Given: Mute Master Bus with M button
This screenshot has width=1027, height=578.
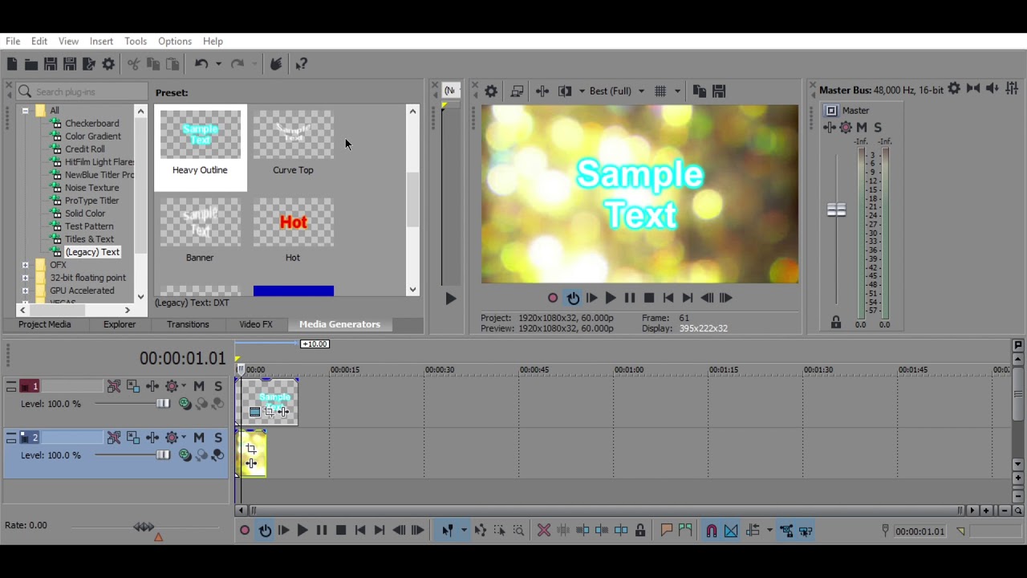Looking at the screenshot, I should tap(862, 127).
